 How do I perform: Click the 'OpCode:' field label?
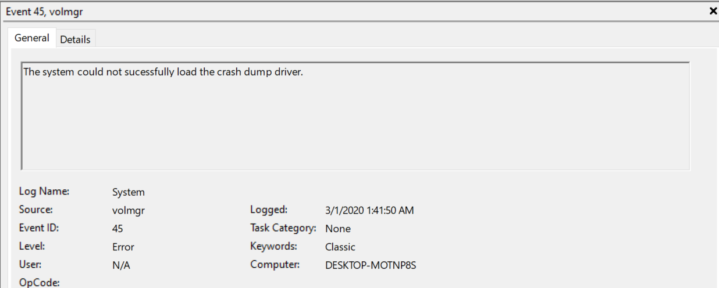(x=40, y=283)
